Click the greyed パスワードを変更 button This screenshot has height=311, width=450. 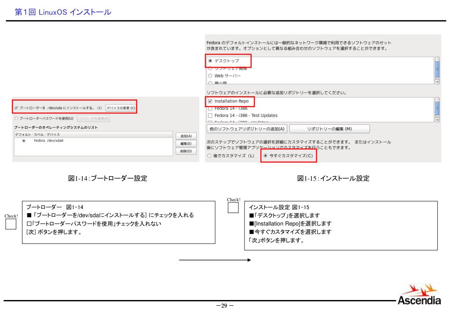94,118
